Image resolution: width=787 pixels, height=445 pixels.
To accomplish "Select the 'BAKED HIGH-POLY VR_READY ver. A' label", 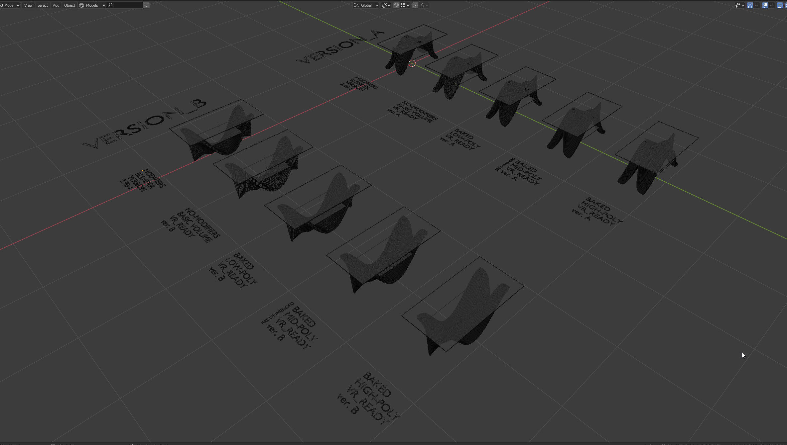I will tap(597, 212).
